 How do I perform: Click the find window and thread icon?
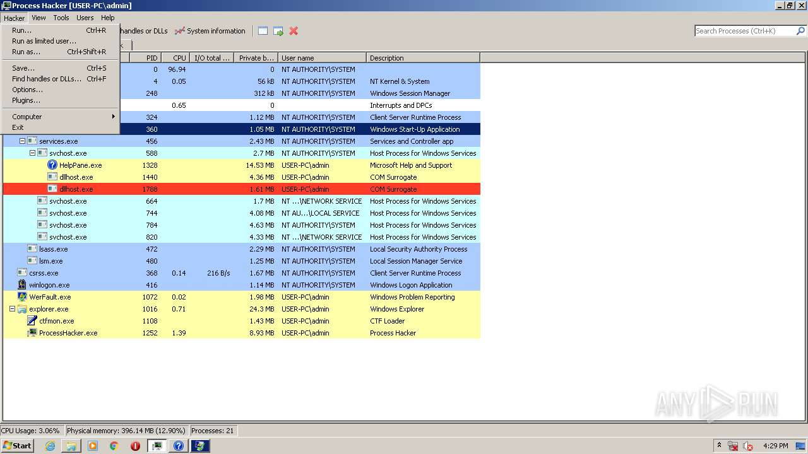(278, 31)
